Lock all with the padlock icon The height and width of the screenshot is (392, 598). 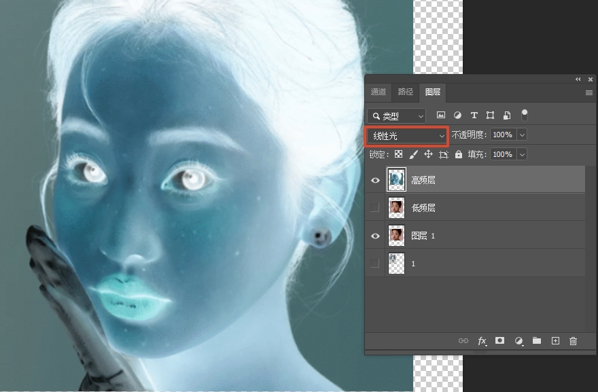click(x=459, y=155)
